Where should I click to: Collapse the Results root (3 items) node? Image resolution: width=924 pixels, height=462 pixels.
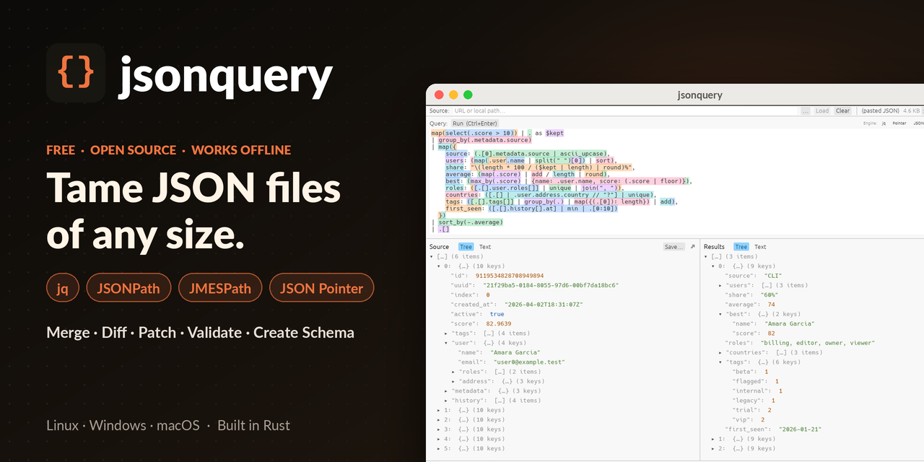coord(707,256)
